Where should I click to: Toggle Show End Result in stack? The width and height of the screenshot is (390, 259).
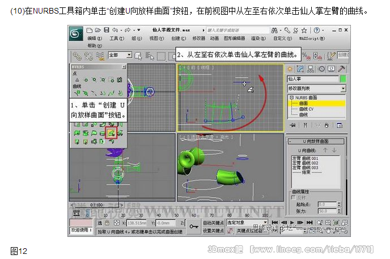[x=305, y=125]
